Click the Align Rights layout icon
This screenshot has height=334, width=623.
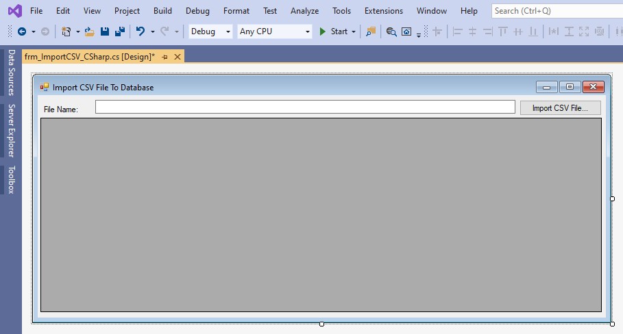(488, 31)
